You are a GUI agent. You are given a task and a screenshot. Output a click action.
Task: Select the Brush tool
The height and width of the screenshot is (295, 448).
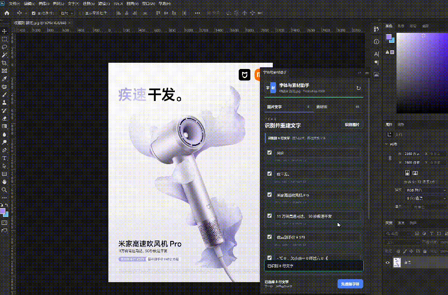point(4,95)
